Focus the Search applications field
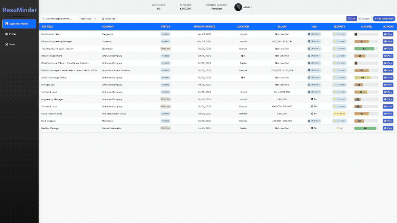The width and height of the screenshot is (397, 223). [60, 19]
